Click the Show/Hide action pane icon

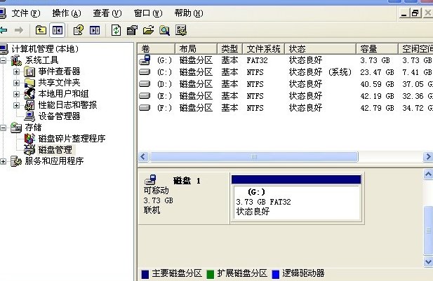pos(95,30)
